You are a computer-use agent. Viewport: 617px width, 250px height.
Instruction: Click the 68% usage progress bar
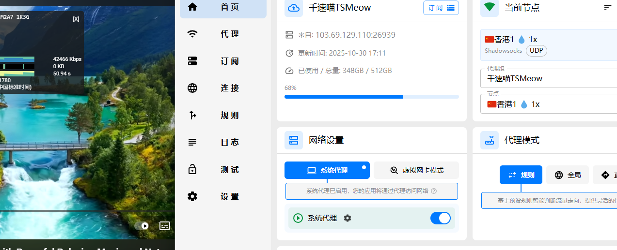371,97
